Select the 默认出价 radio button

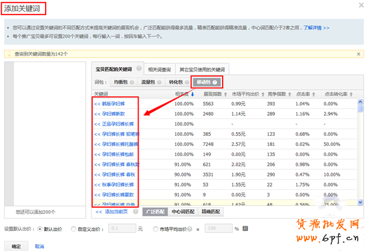coord(40,229)
